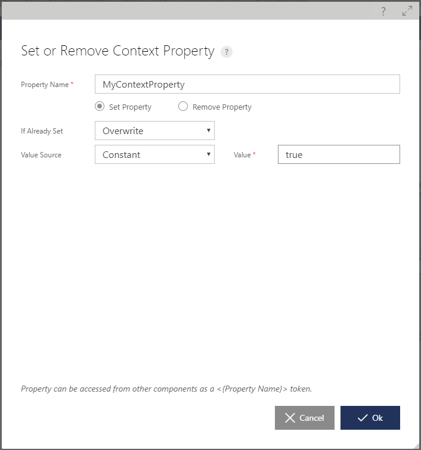This screenshot has height=450, width=421.
Task: Select the Set Property radio button
Action: pyautogui.click(x=100, y=107)
